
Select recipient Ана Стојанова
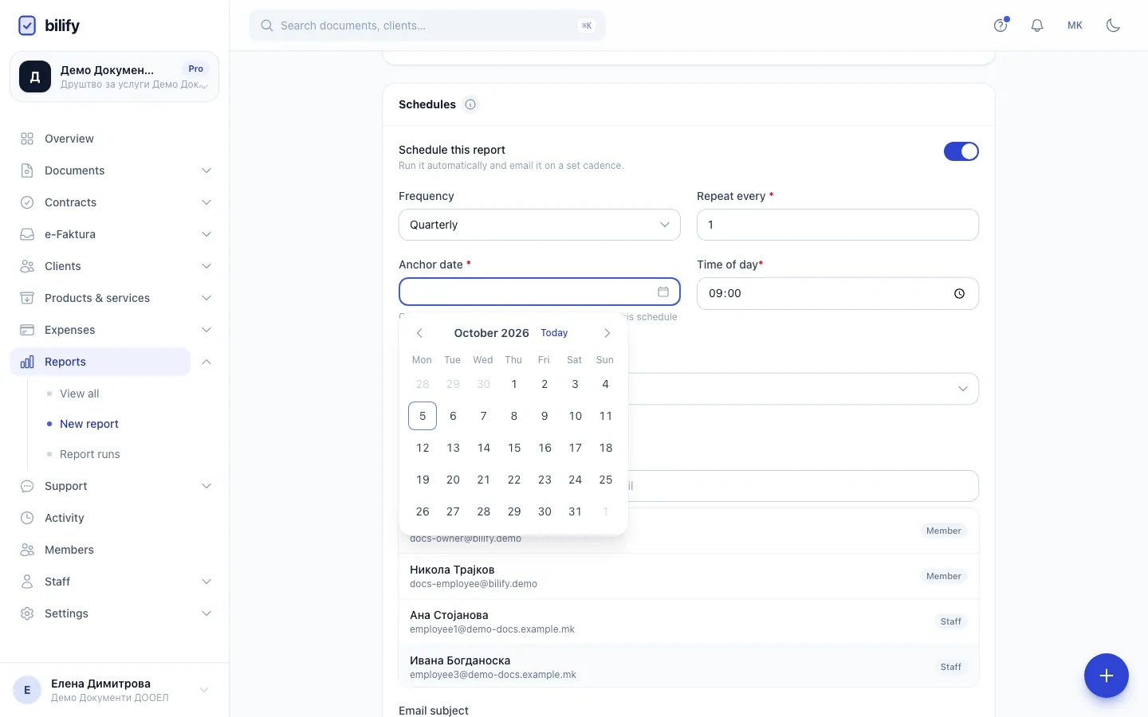click(689, 621)
